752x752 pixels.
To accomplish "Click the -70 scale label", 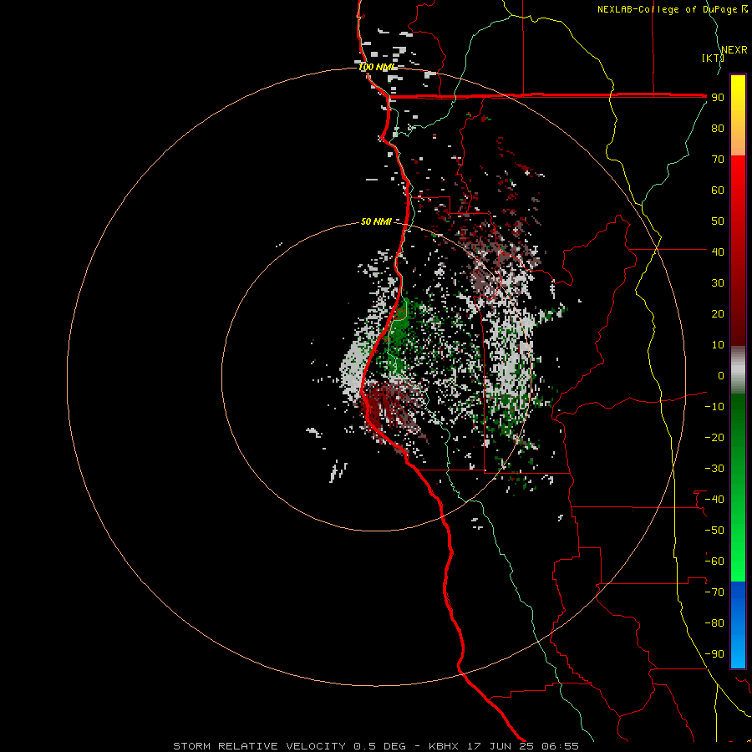I will tap(714, 592).
